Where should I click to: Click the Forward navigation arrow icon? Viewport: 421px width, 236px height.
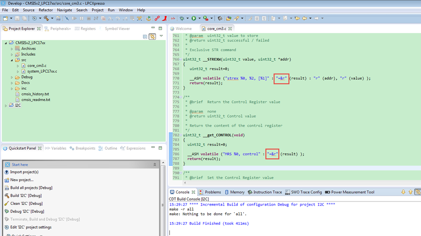tap(316, 18)
